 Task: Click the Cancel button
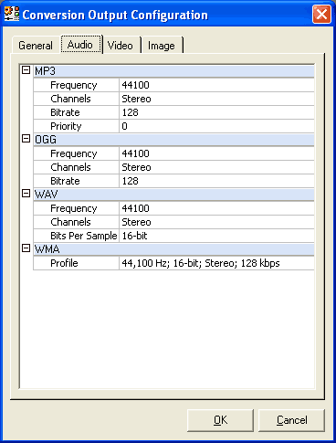(291, 420)
